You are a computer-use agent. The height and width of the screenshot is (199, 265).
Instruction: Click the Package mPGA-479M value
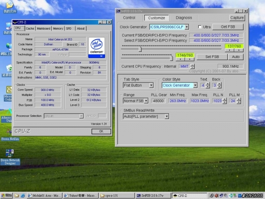[x=60, y=49]
